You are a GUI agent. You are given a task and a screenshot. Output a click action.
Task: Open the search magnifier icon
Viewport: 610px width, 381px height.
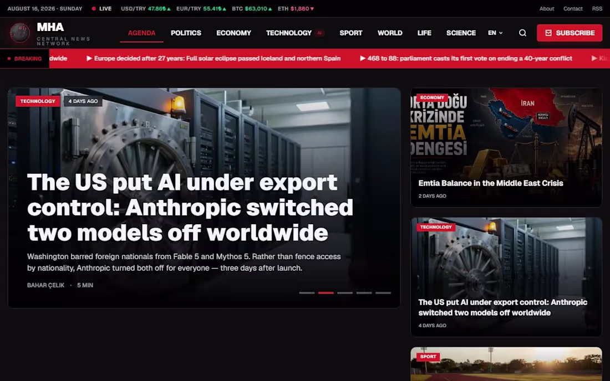522,33
